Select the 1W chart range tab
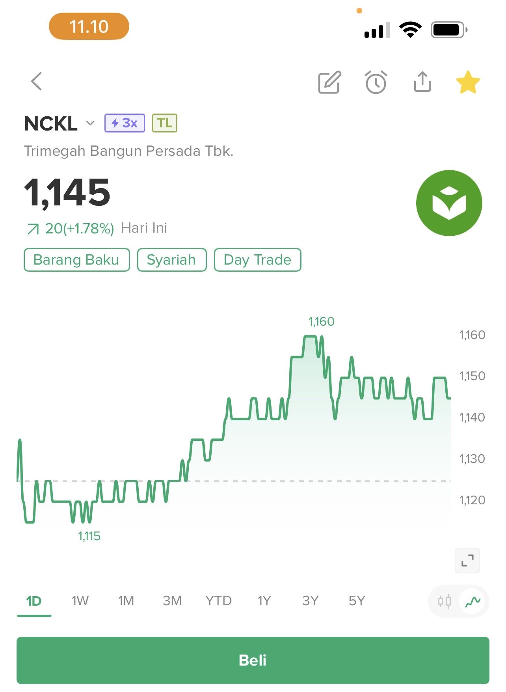506x692 pixels. pos(80,601)
